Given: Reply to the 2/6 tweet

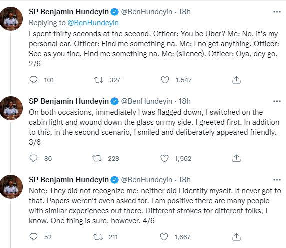Looking at the screenshot, I should pyautogui.click(x=33, y=80).
